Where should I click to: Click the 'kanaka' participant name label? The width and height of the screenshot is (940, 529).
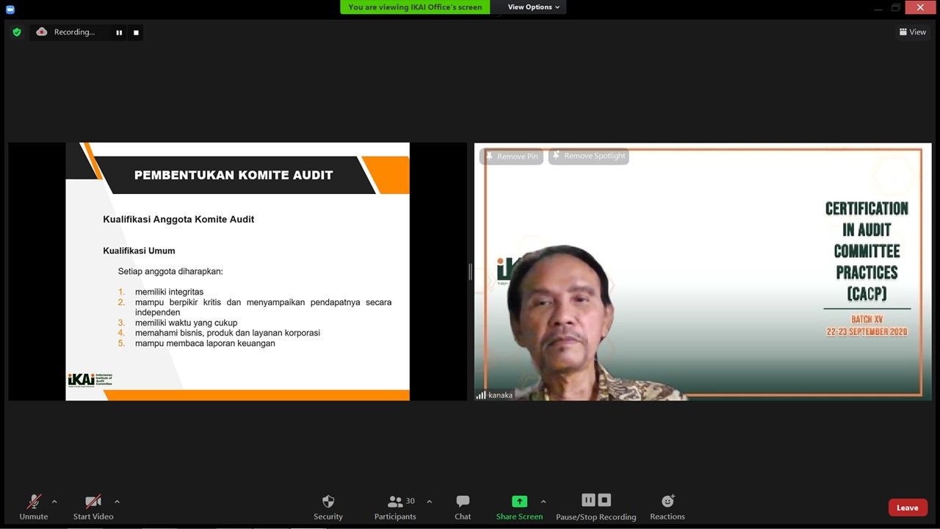pyautogui.click(x=501, y=395)
